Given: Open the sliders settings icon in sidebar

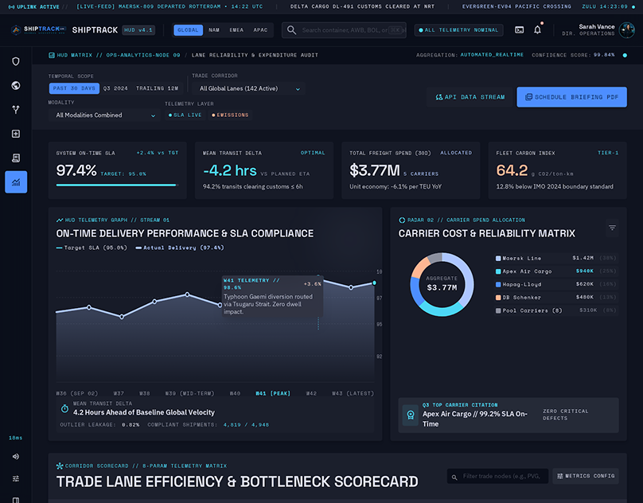Looking at the screenshot, I should [x=16, y=478].
